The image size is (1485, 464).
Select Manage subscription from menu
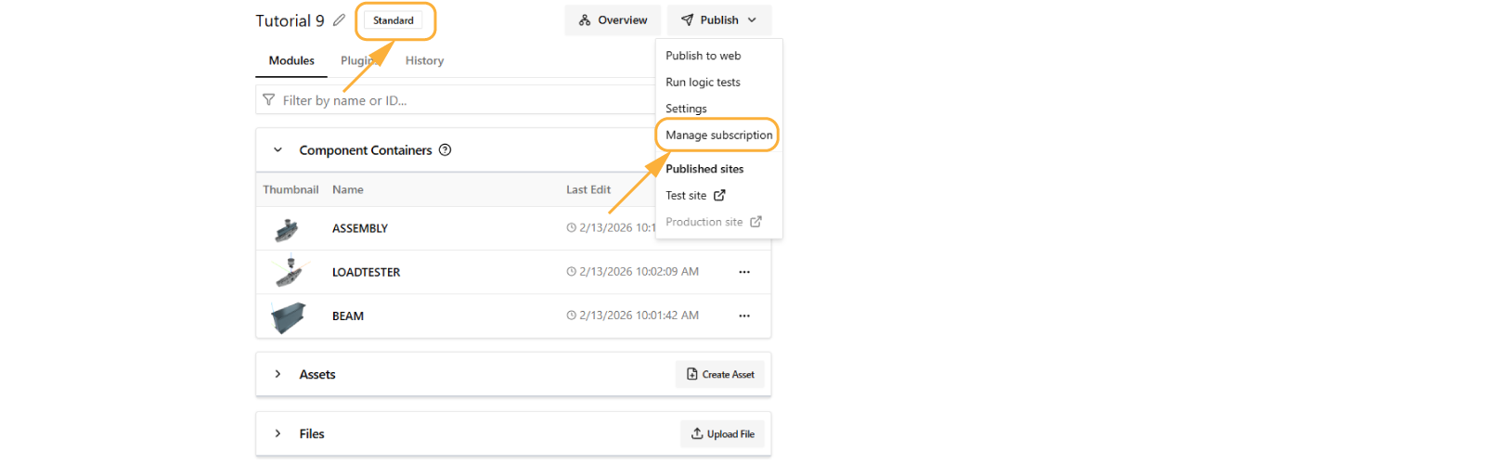pos(718,135)
